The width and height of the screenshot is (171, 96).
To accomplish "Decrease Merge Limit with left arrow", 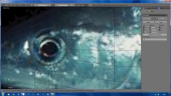I will coord(144,35).
